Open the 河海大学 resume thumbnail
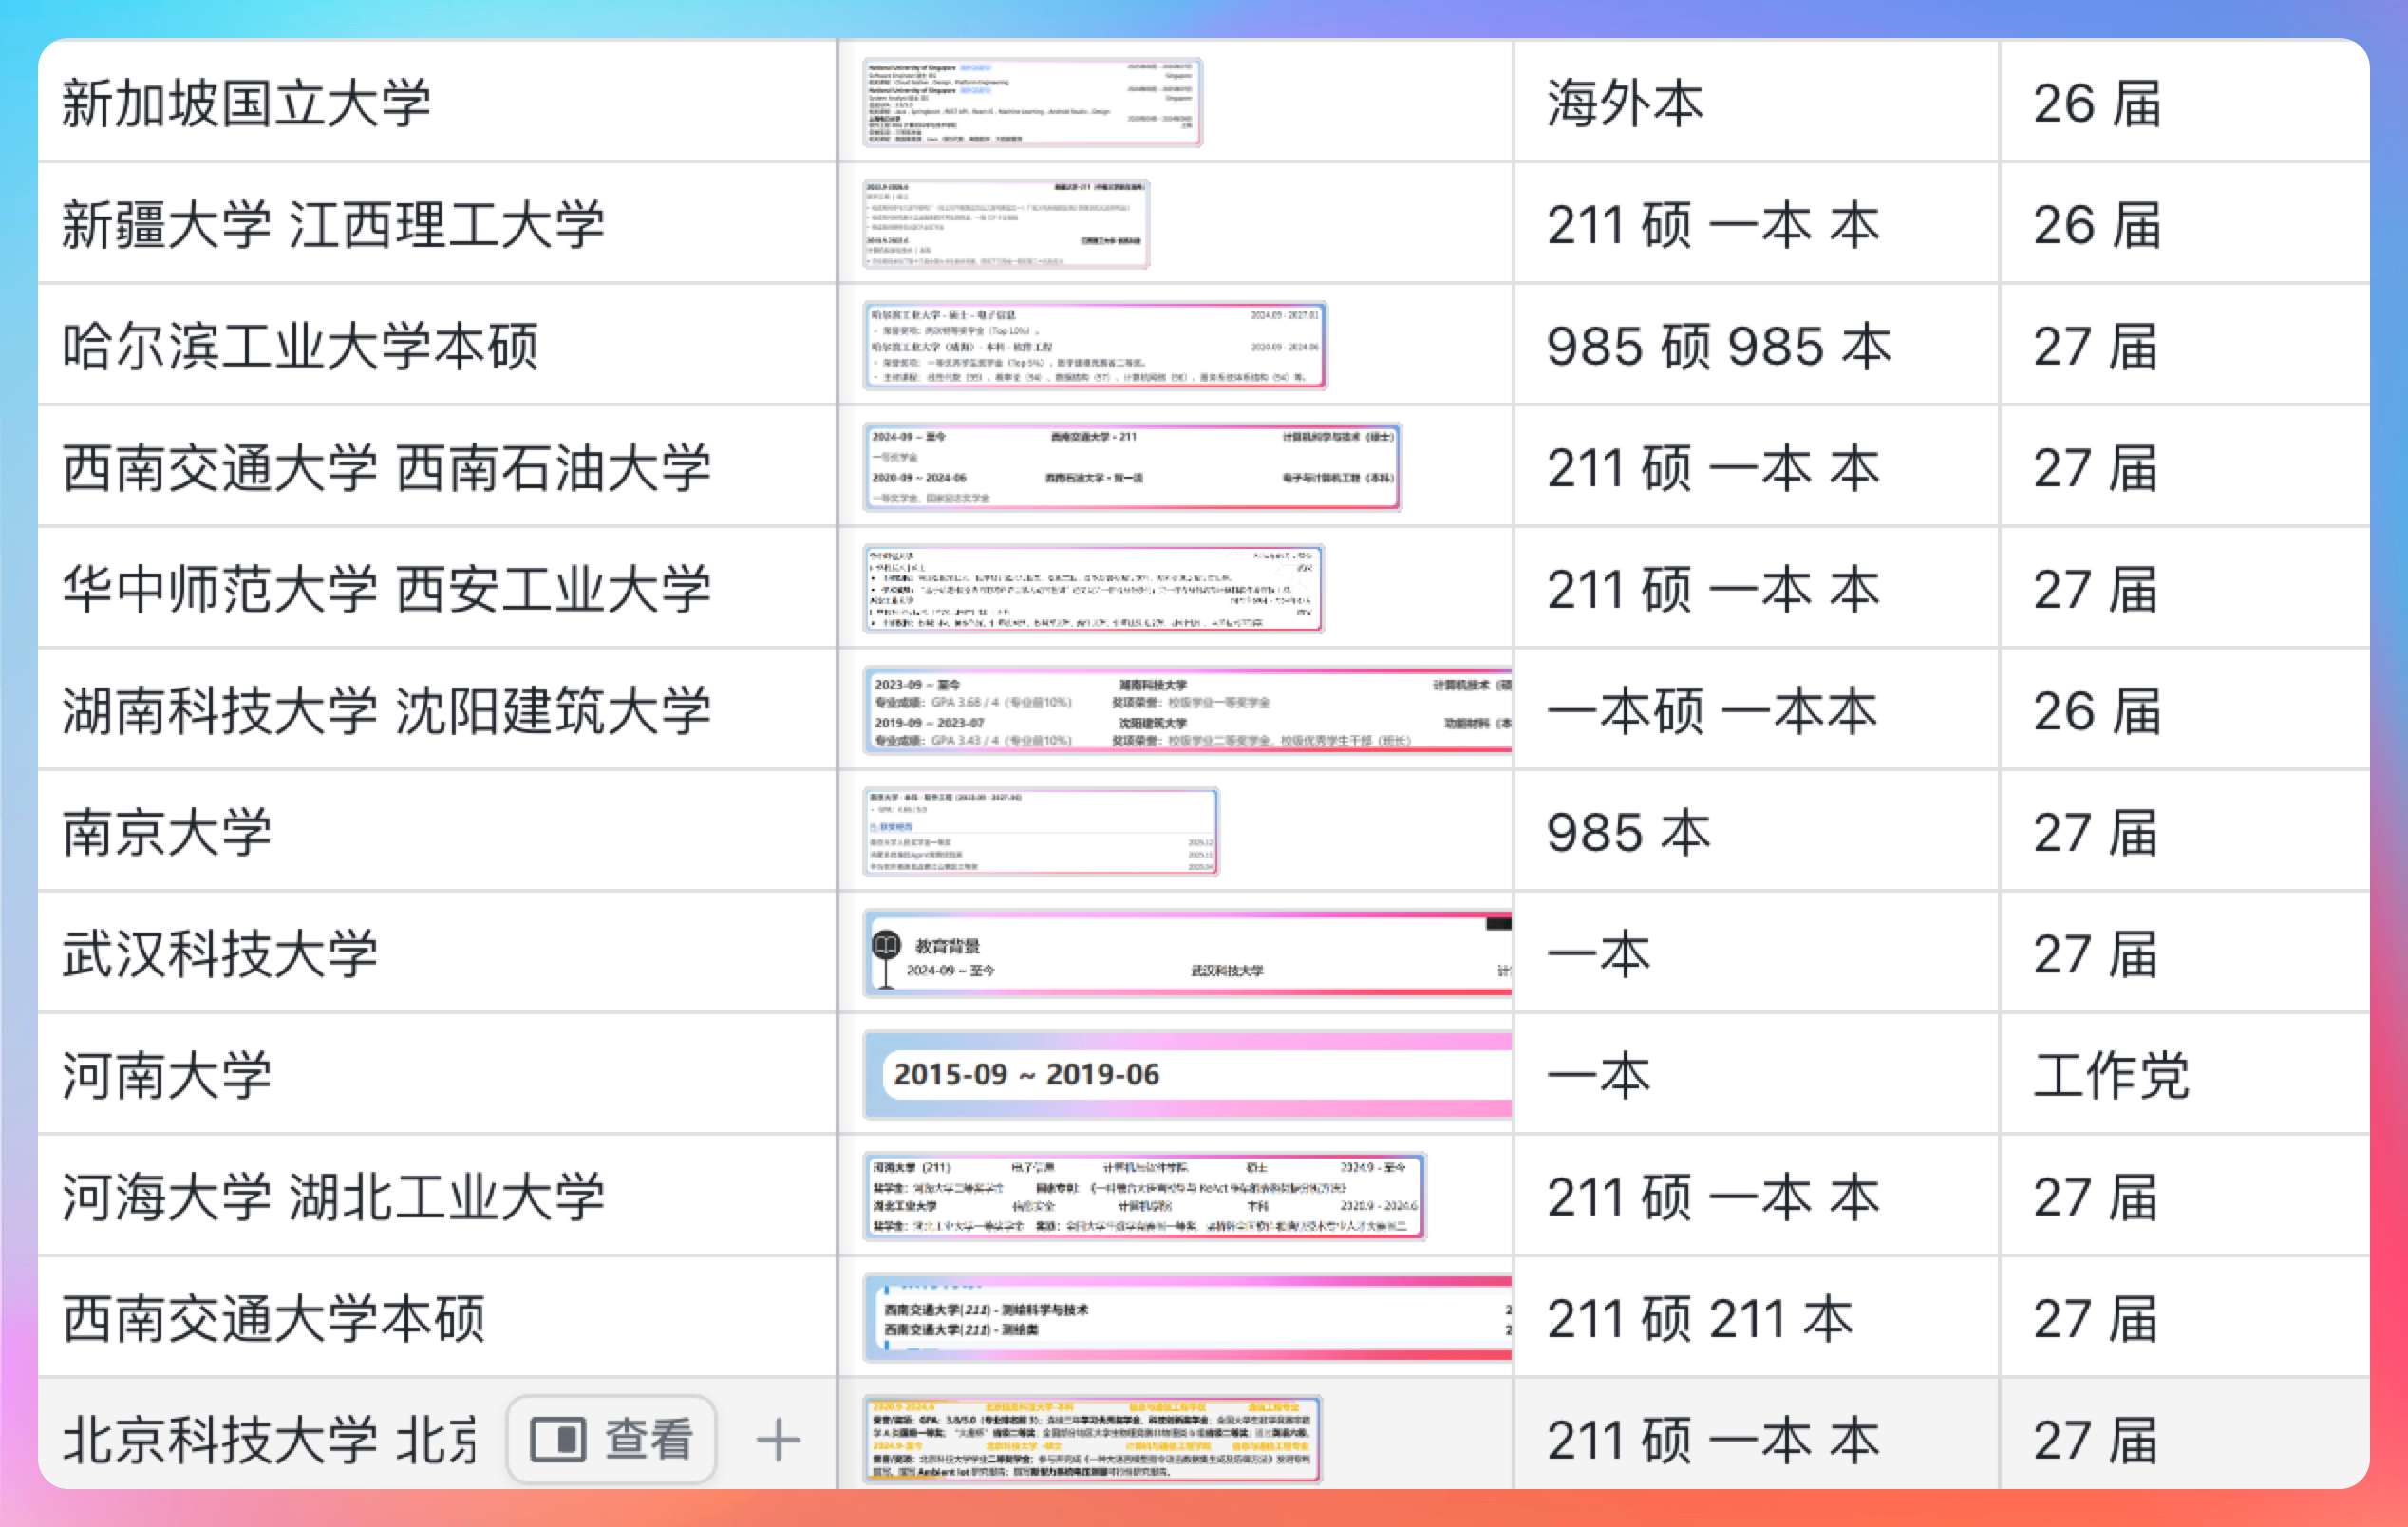Screen dimensions: 2408x1527 (x=1144, y=1196)
